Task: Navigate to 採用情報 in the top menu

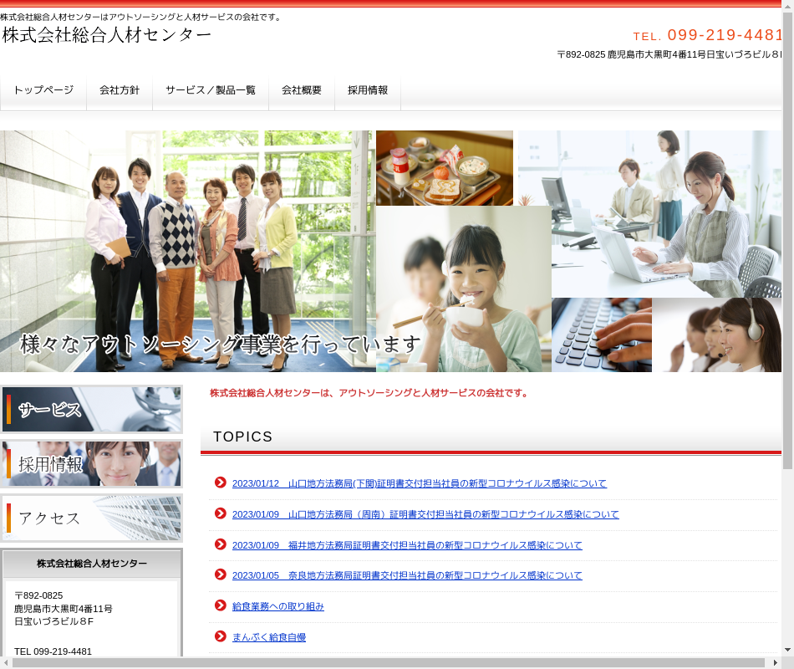Action: click(x=368, y=90)
